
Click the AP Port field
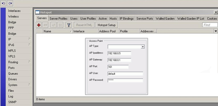coord(118,67)
